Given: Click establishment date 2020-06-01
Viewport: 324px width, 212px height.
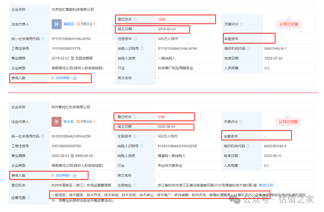Looking at the screenshot, I should (166, 127).
